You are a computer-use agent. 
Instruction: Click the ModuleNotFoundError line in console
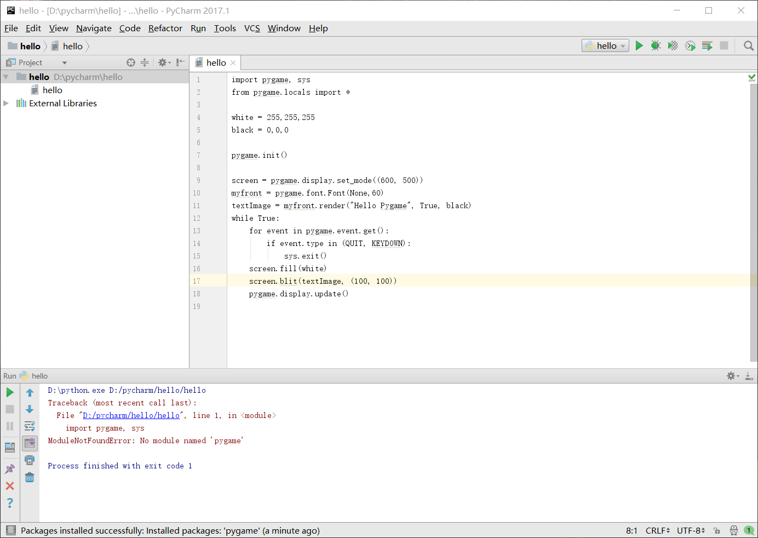coord(146,440)
